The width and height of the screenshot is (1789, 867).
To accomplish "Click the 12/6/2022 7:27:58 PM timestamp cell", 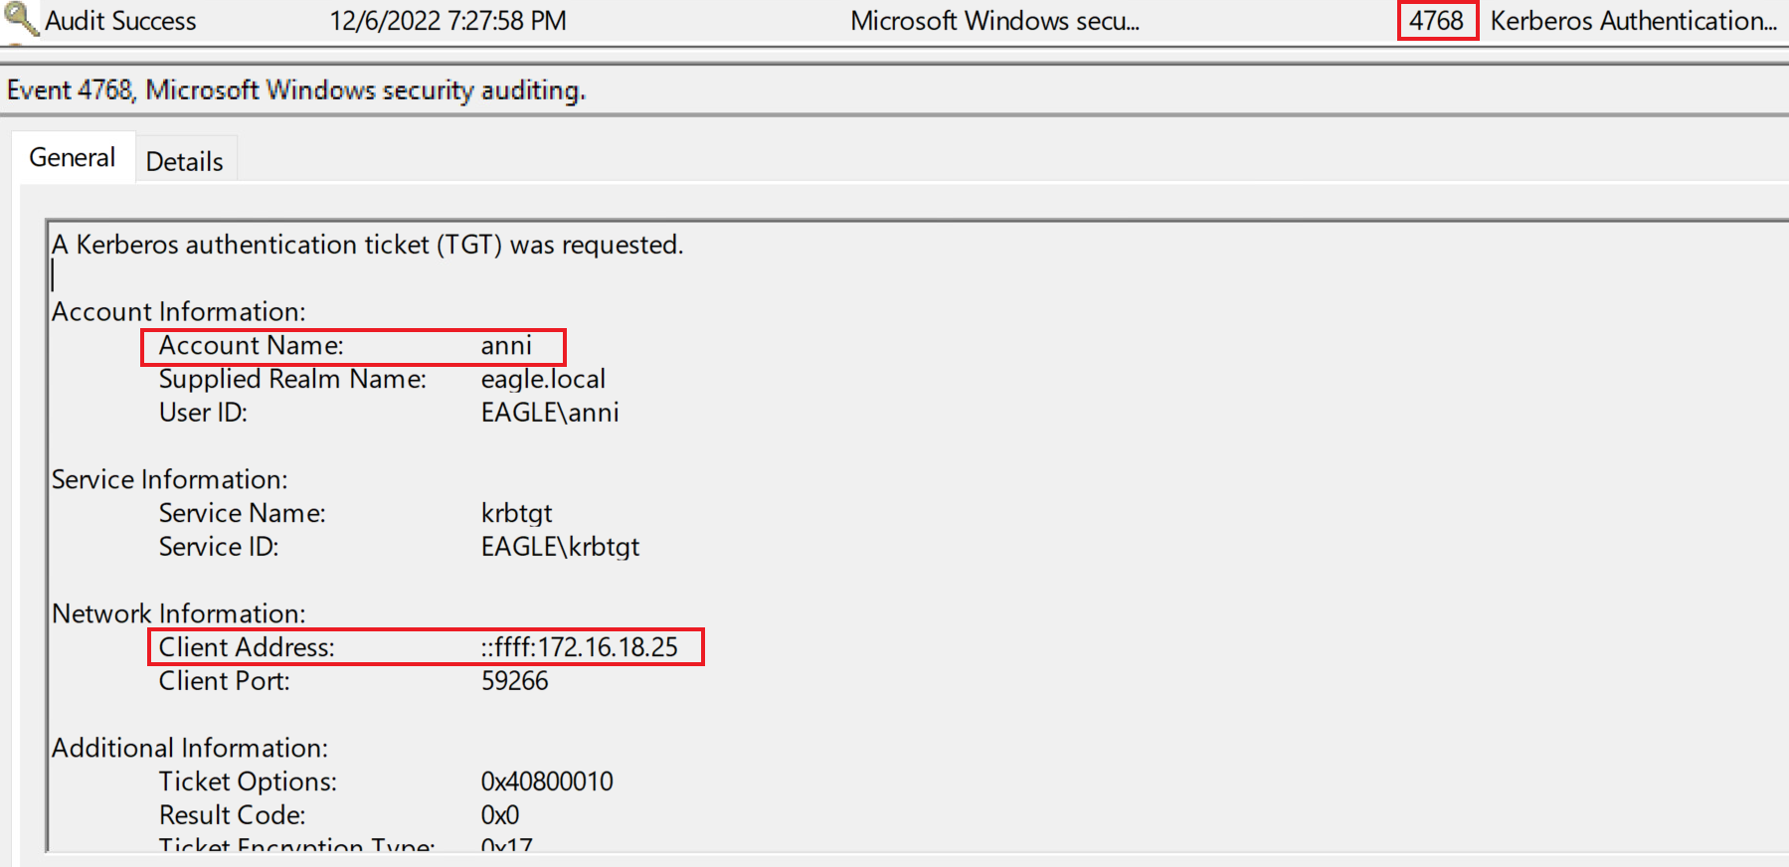I will coord(447,21).
